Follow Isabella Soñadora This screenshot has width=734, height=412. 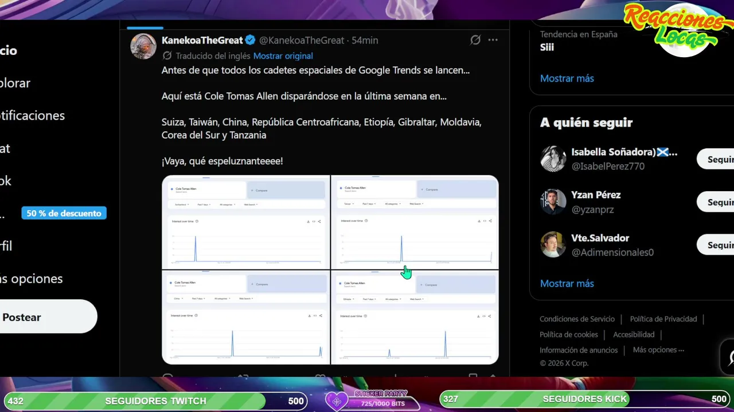tap(716, 159)
